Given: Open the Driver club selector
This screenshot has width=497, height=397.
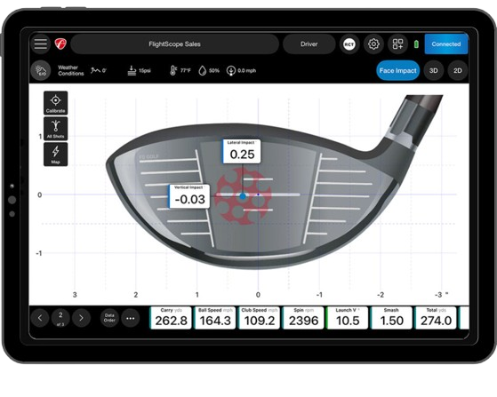Looking at the screenshot, I should [x=309, y=44].
